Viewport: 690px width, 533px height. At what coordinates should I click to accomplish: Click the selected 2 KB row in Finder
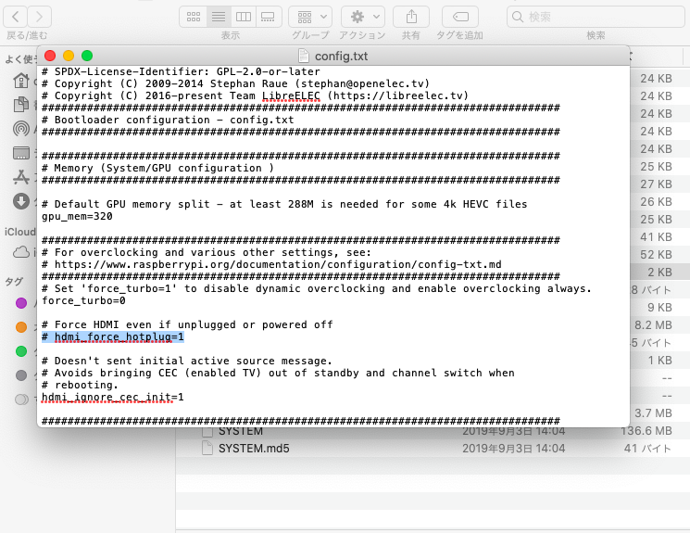point(659,273)
